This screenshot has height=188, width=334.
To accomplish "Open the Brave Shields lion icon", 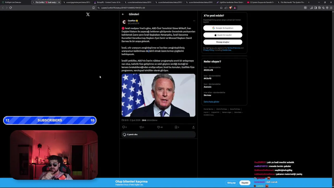I will coord(230,8).
